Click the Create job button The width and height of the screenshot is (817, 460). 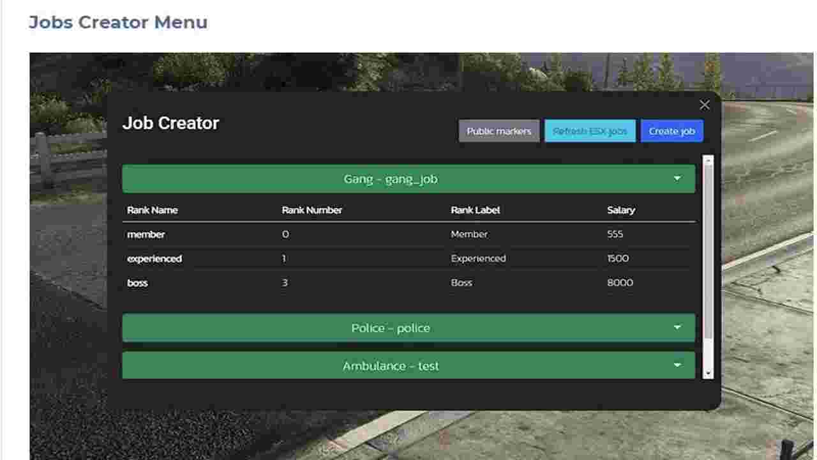point(672,131)
